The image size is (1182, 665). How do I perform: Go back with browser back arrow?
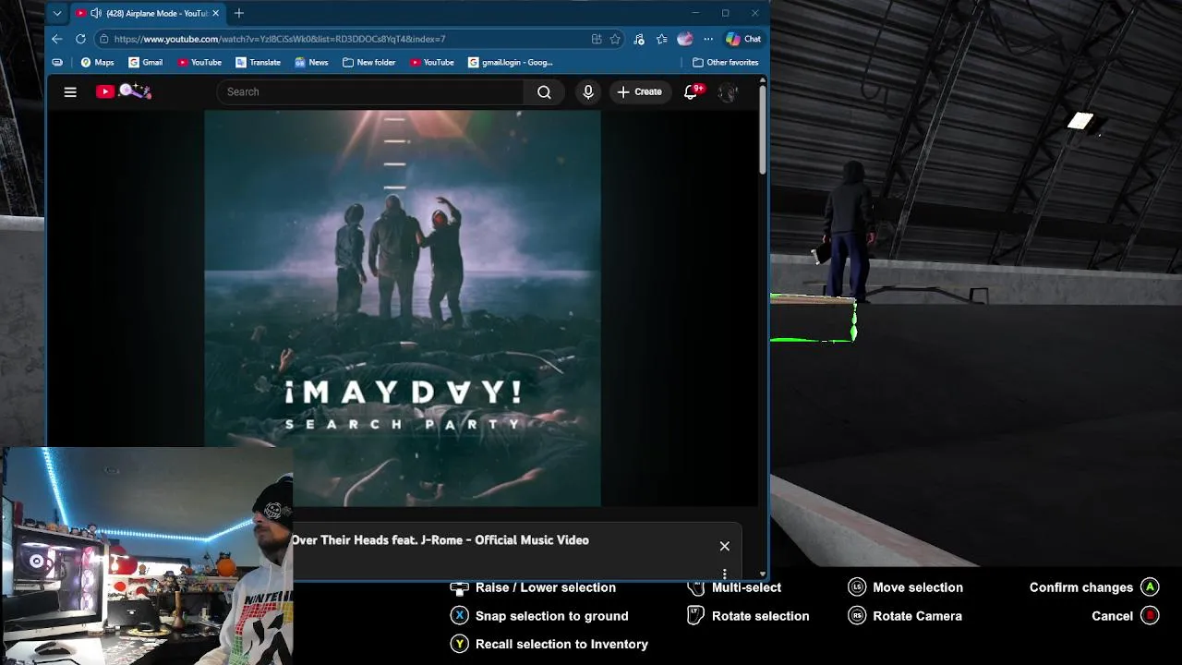point(57,39)
